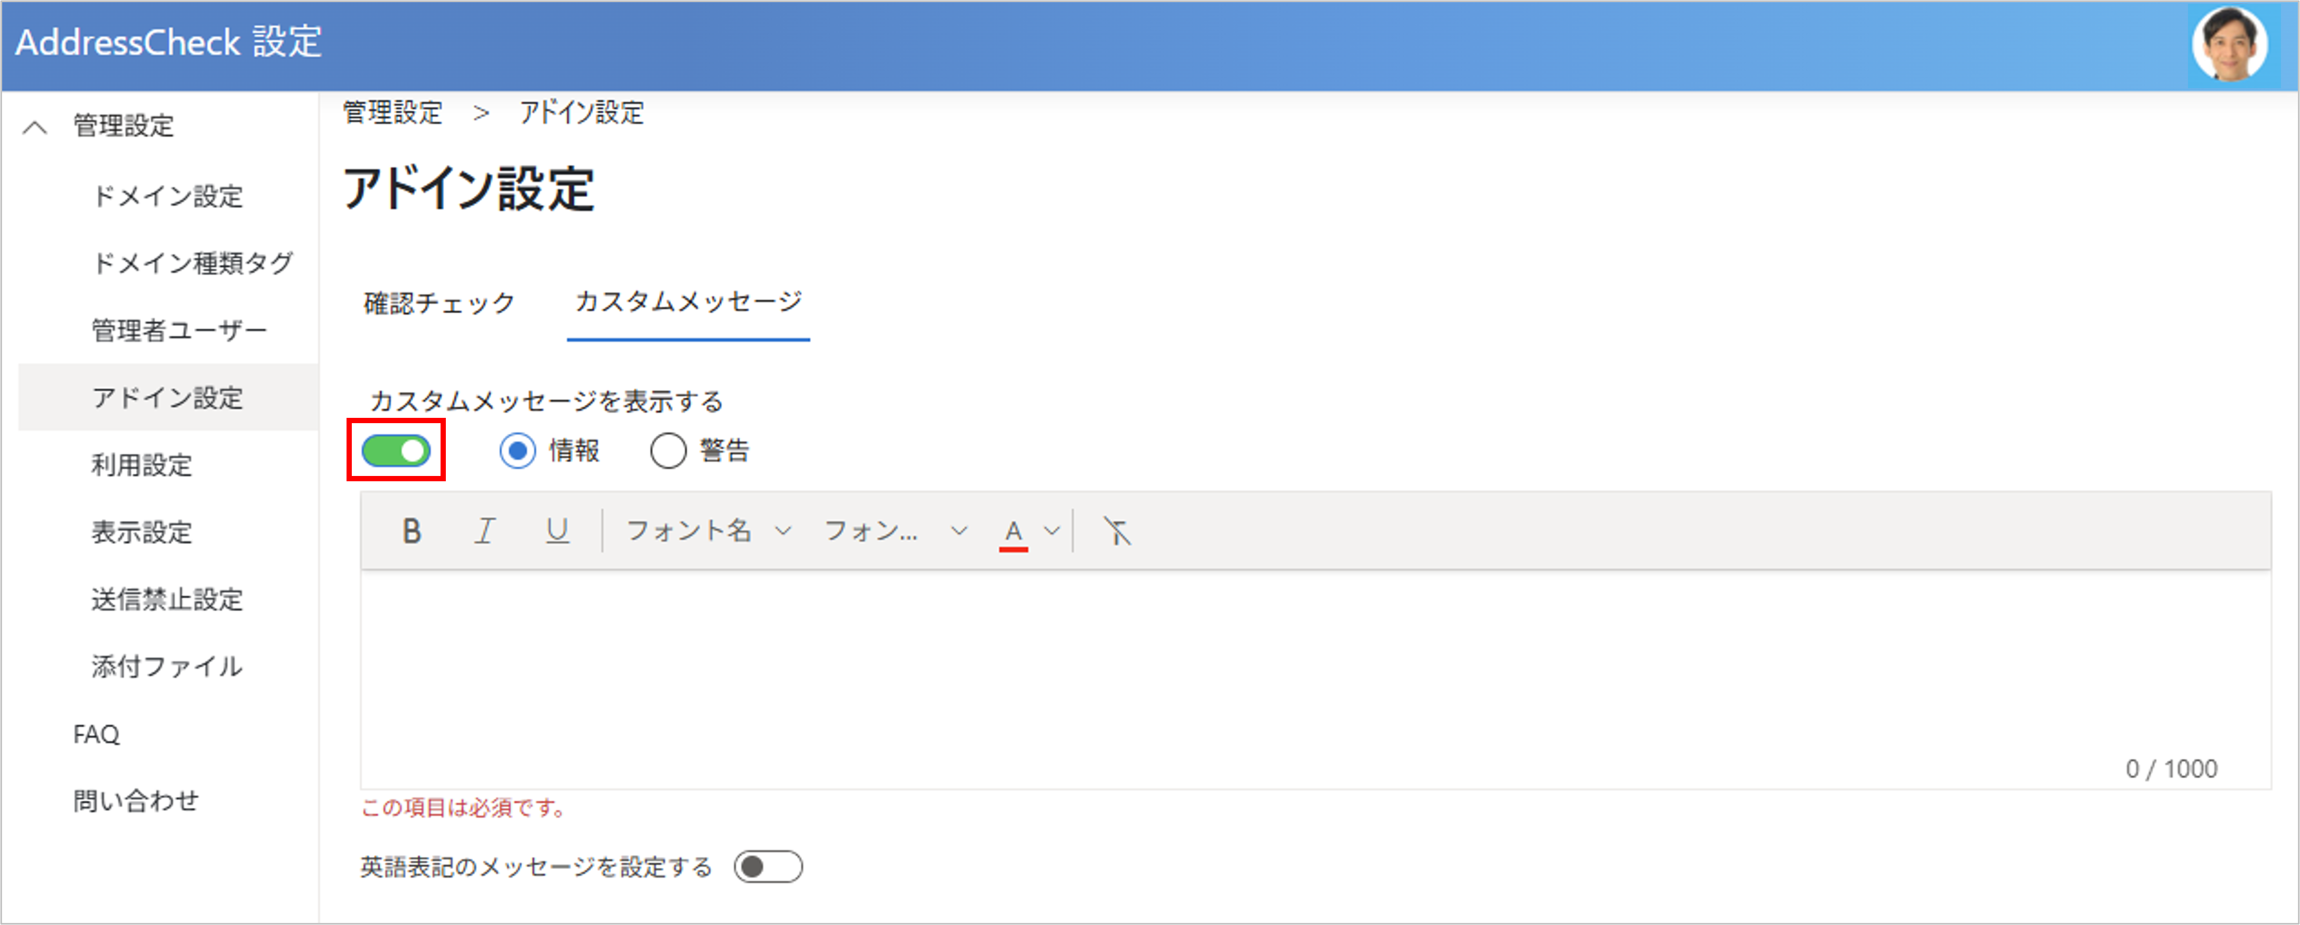Expand the font color dropdown arrow
This screenshot has width=2300, height=925.
pyautogui.click(x=1052, y=531)
